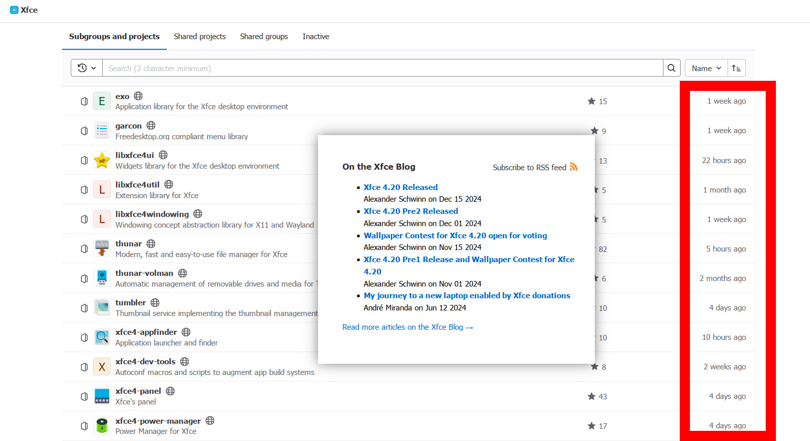Click the globe icon beside xfce4-power-manager
Viewport: 810px width, 441px height.
(x=210, y=421)
